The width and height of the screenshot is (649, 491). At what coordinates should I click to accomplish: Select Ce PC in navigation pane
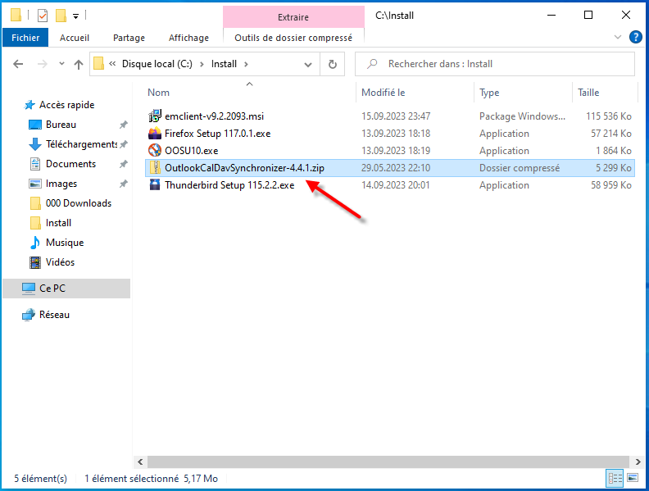pyautogui.click(x=66, y=289)
